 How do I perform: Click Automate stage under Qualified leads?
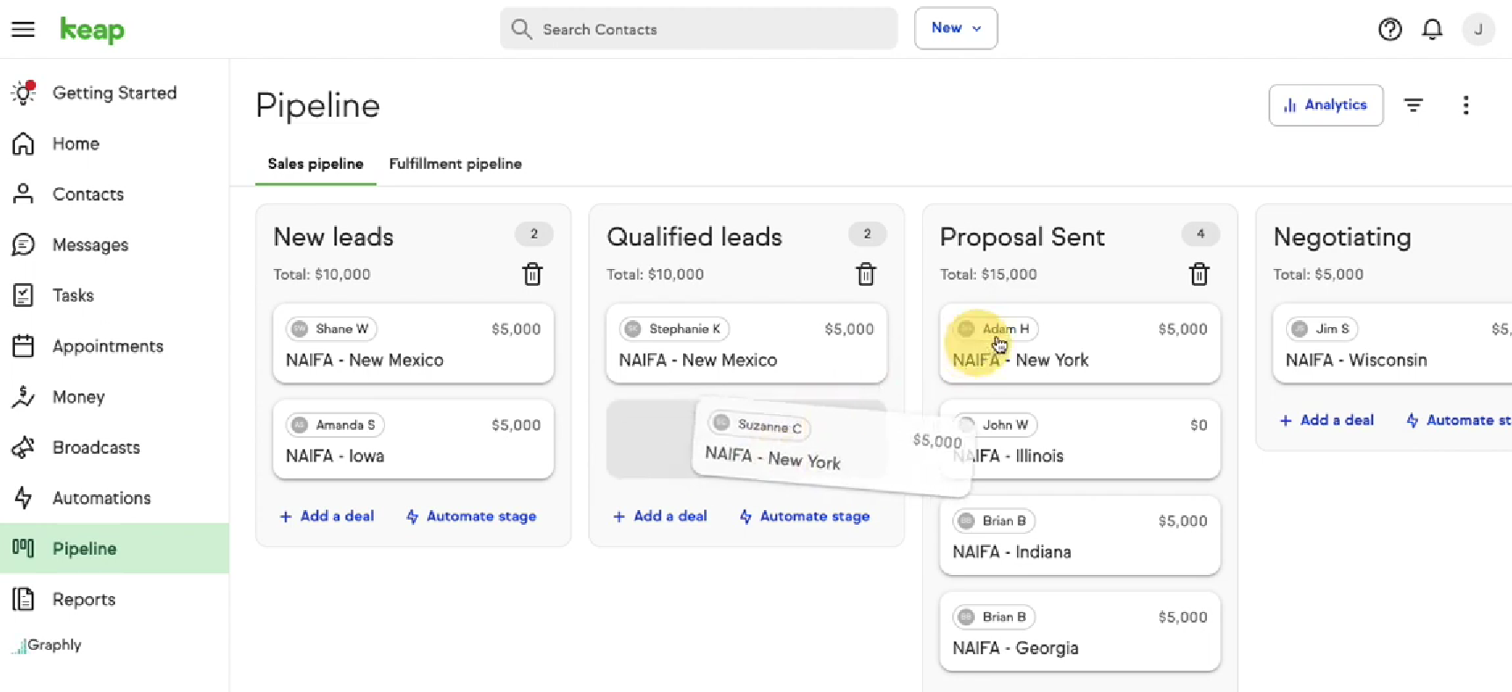tap(804, 516)
